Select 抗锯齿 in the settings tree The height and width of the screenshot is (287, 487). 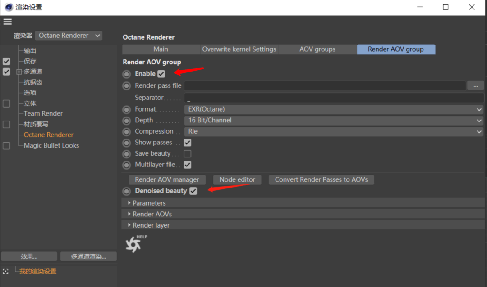pos(33,82)
